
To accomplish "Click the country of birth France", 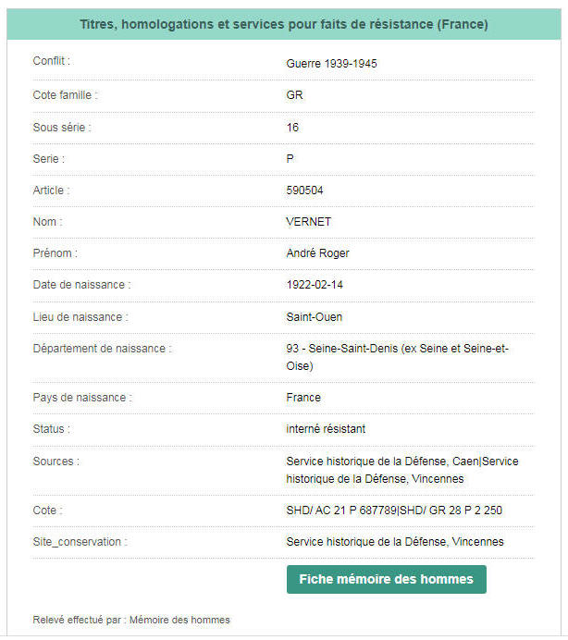I will [x=303, y=398].
